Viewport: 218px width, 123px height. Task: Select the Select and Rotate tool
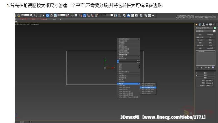tap(51, 16)
